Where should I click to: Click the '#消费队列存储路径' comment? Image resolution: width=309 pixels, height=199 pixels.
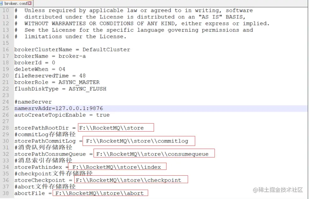tap(43, 147)
